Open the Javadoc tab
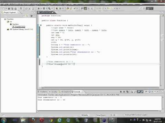Screen dimensions: 165x123 pos(53,92)
